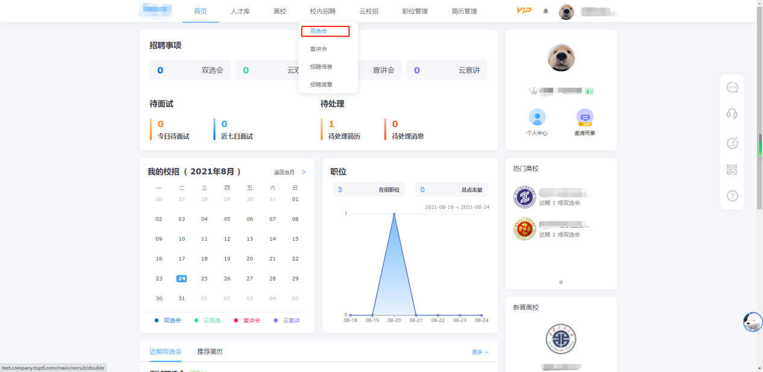Image resolution: width=763 pixels, height=372 pixels.
Task: Click the customer service headset icon
Action: 732,114
